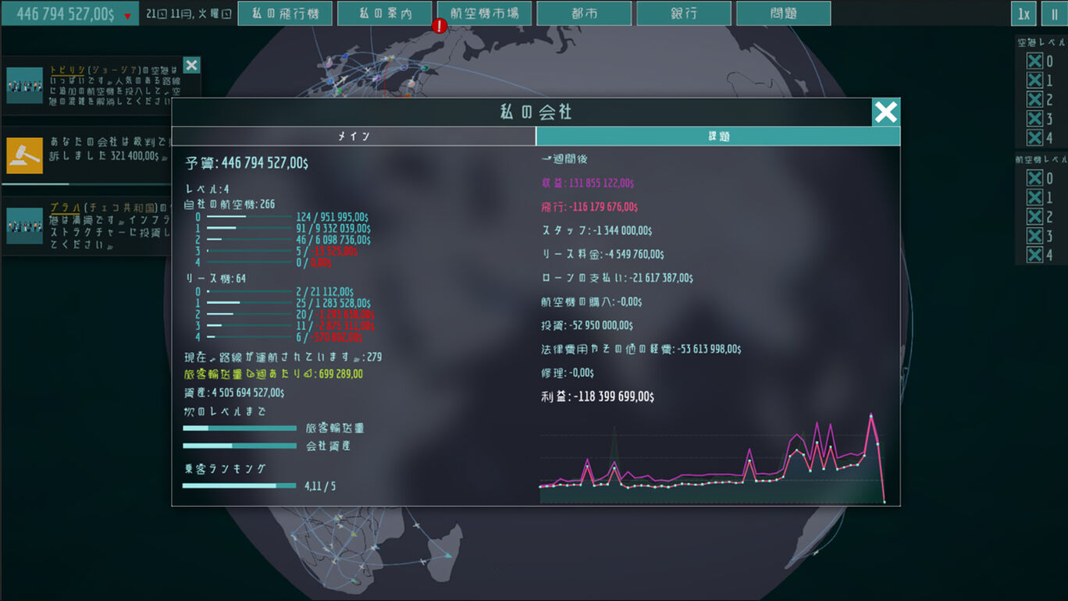Viewport: 1068px width, 601px height.
Task: Click the 収益: 131 855 122,00$ line
Action: pos(588,183)
